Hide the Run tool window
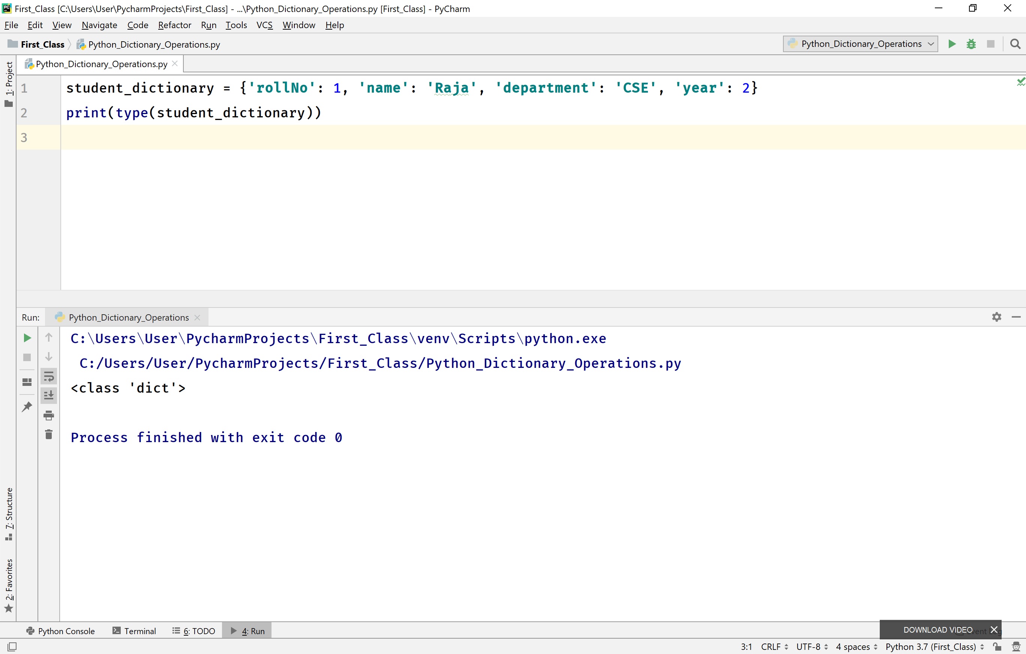Viewport: 1026px width, 654px height. pos(1016,317)
